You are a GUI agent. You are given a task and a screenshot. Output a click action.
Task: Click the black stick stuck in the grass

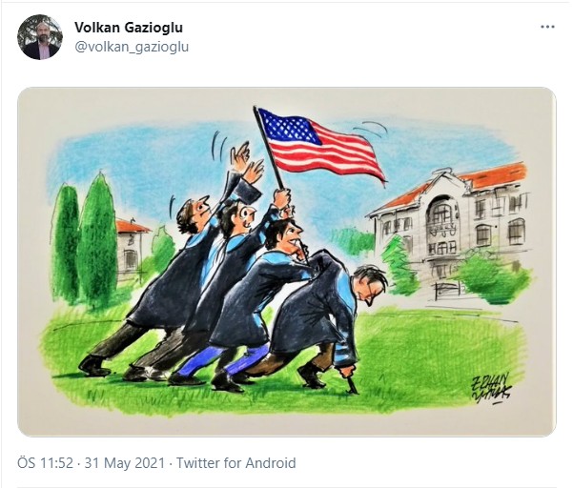point(352,384)
